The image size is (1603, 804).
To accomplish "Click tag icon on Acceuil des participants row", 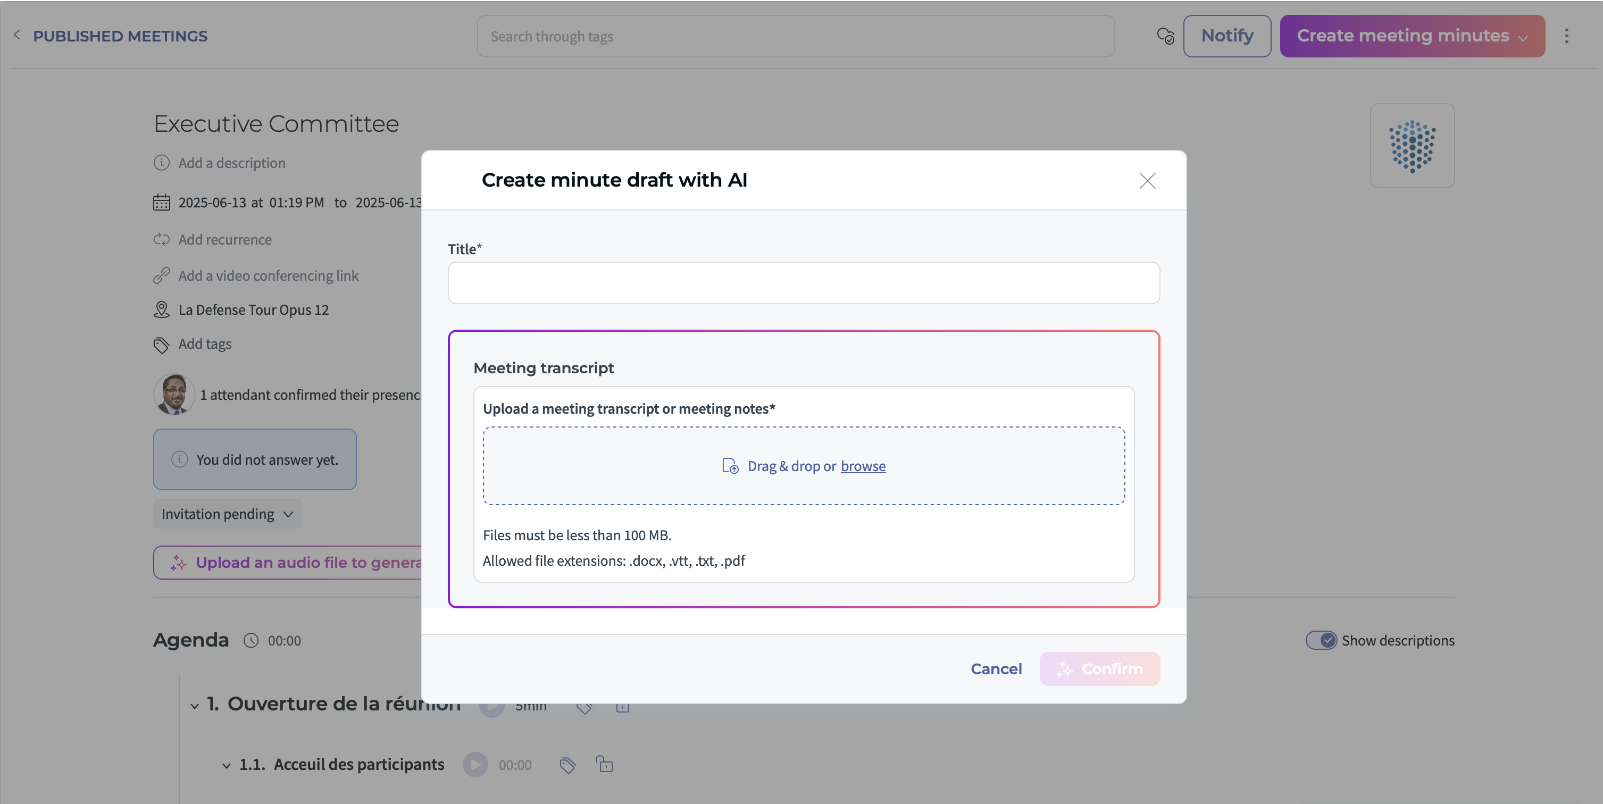I will 567,765.
